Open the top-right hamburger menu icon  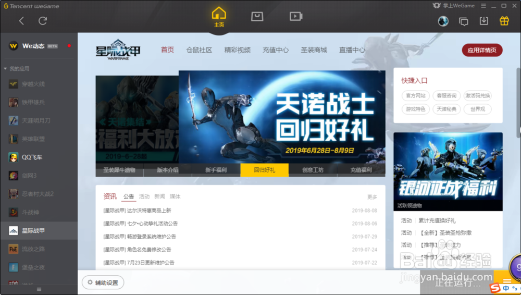coord(483,6)
